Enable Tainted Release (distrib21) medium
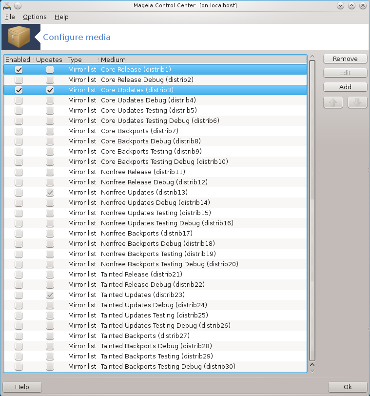370x396 pixels. click(19, 274)
